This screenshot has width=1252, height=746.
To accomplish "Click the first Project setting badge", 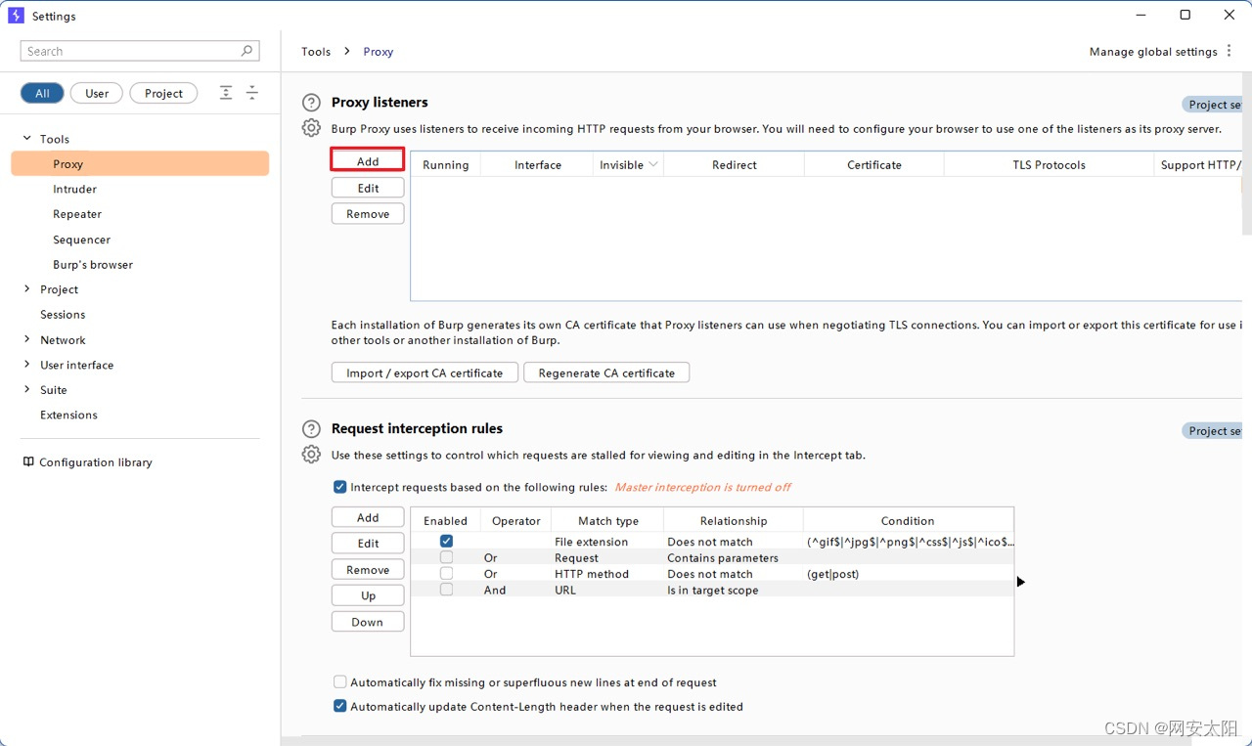I will point(1213,105).
